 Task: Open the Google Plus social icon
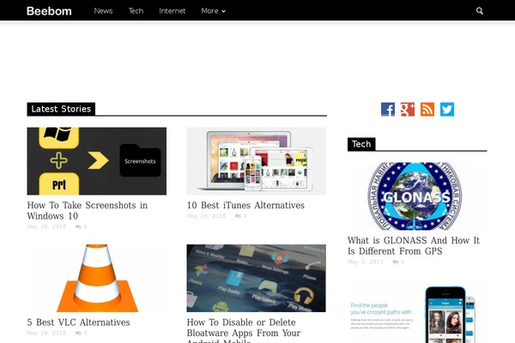pyautogui.click(x=408, y=109)
